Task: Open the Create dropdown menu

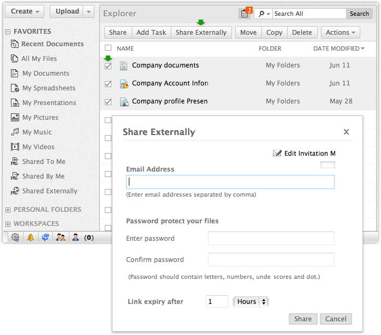Action: (25, 11)
